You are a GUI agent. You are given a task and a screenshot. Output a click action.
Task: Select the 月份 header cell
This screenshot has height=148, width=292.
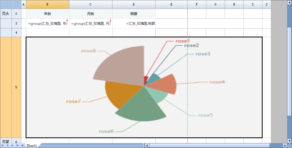91,14
